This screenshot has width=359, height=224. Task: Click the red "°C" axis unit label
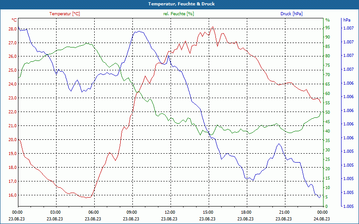14,20
